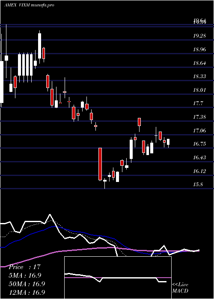Image resolution: width=214 pixels, height=299 pixels.
Task: Click the 50MA : 16.9 readout
Action: coord(27,284)
